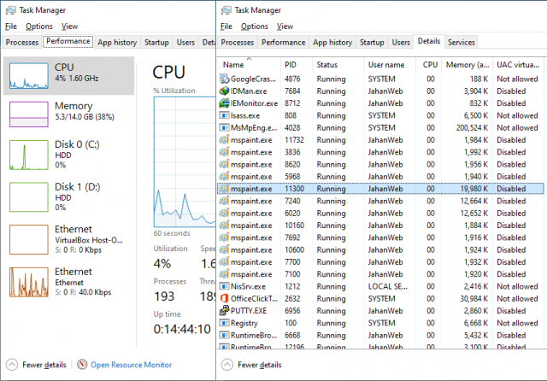This screenshot has height=381, width=547.
Task: Select the Registry process row
Action: coord(244,323)
